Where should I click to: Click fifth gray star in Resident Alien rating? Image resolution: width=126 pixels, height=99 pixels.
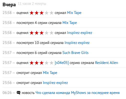[x=52, y=63]
